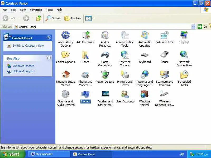Expand the Address bar dropdown
Screen dimensions: 211x158
pyautogui.click(x=193, y=27)
